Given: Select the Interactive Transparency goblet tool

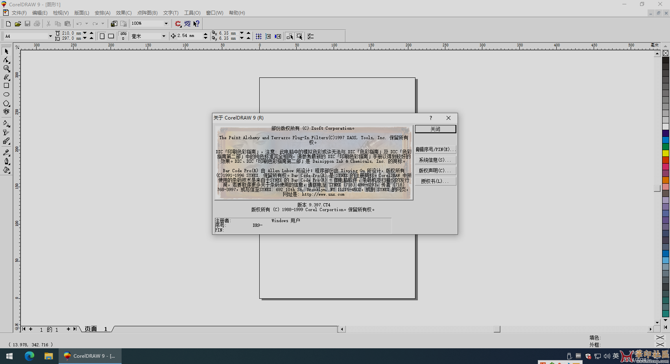Looking at the screenshot, I should (x=6, y=132).
